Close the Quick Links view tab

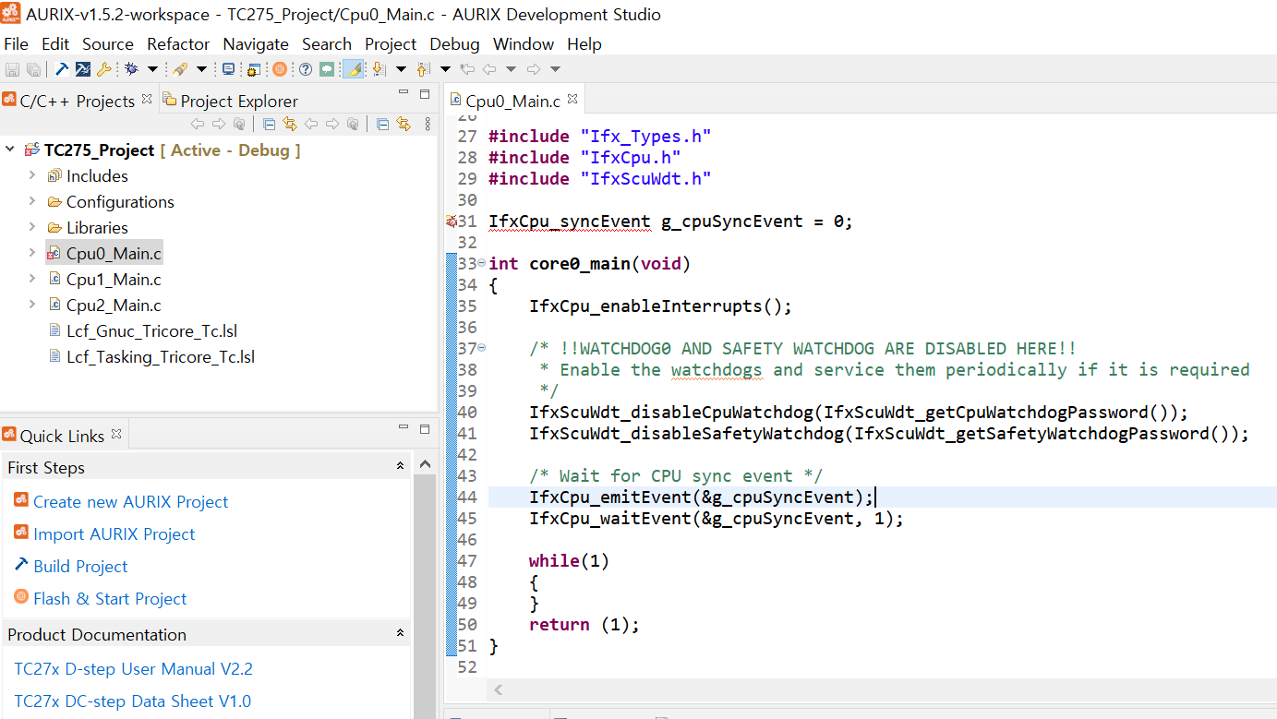(116, 434)
